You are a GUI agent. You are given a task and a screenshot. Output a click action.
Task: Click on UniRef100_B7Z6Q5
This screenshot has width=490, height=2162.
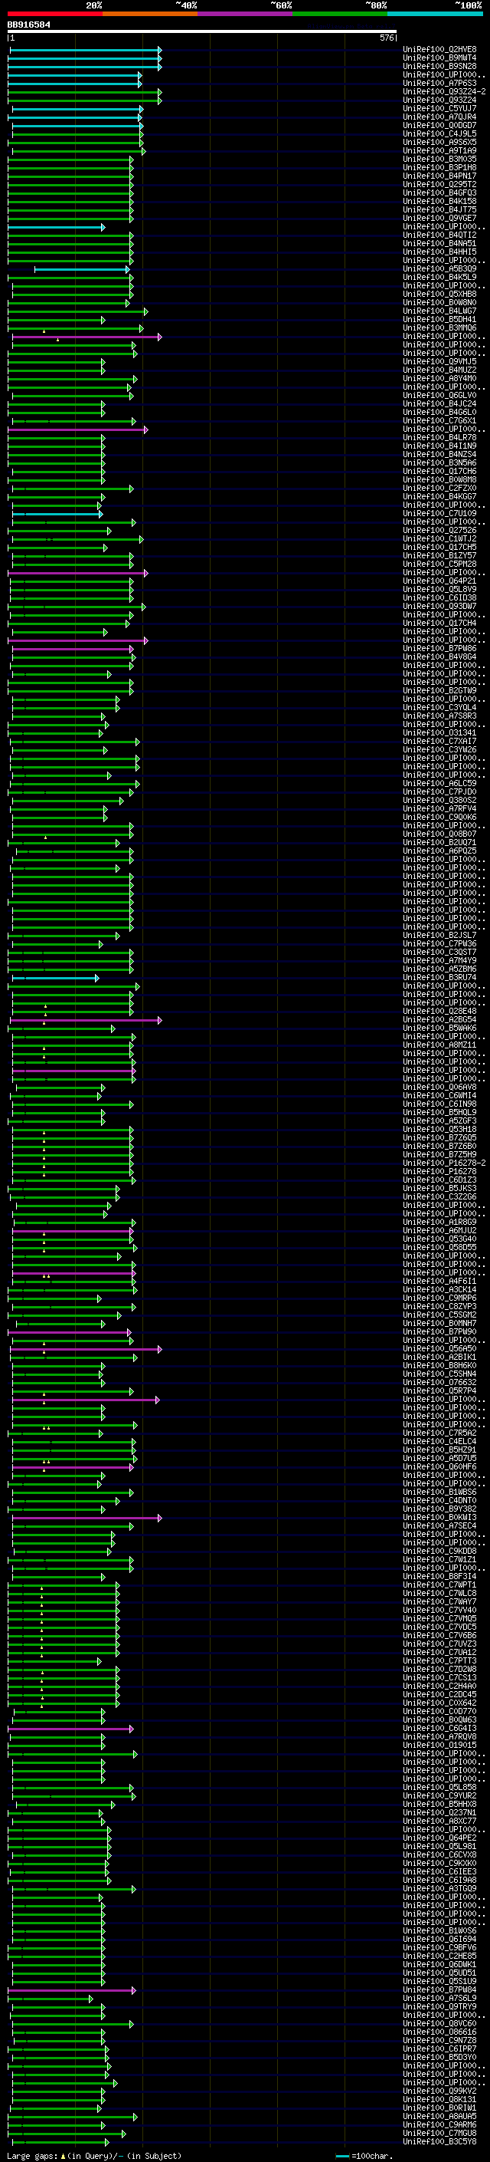tap(439, 1137)
